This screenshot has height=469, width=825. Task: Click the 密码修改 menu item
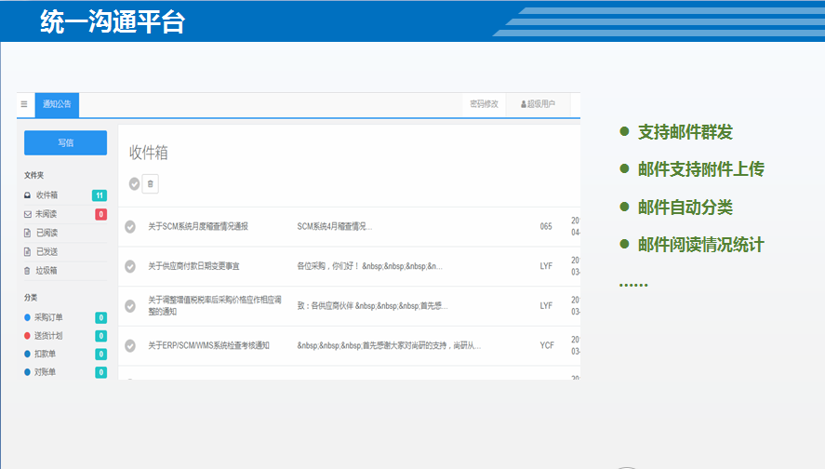click(x=484, y=104)
